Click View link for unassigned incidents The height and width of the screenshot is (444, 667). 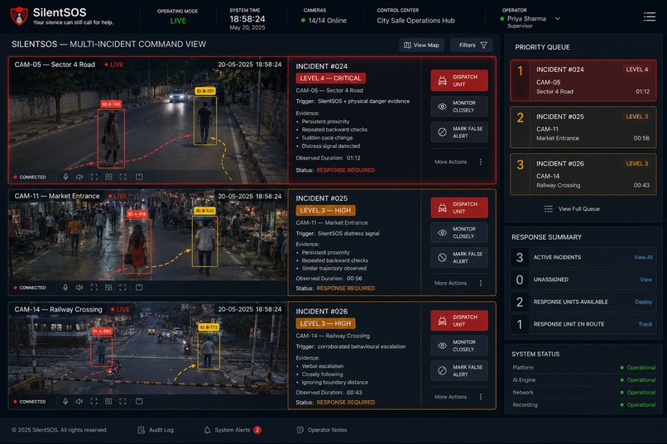pyautogui.click(x=645, y=279)
